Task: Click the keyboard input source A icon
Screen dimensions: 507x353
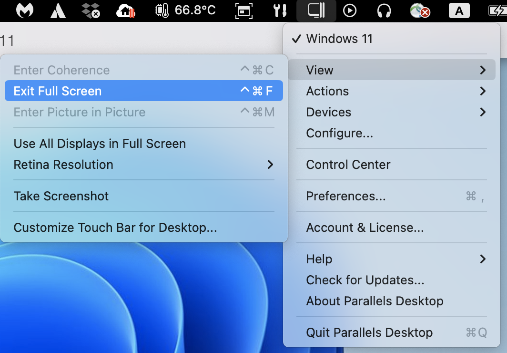Action: coord(459,10)
